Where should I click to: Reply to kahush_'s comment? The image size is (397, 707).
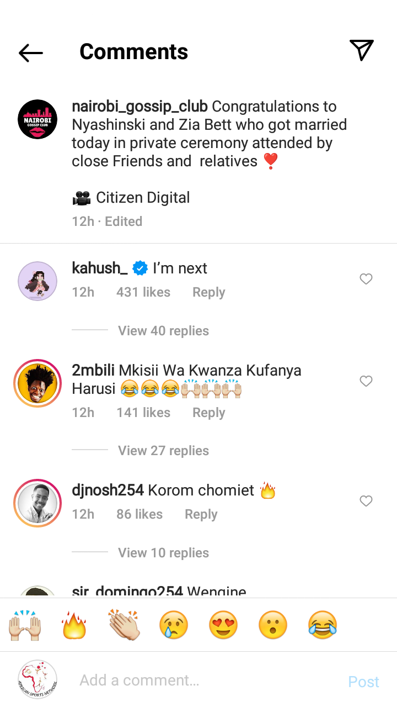tap(208, 292)
